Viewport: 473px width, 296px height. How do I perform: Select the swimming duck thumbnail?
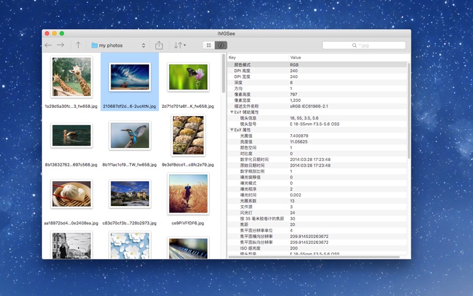pos(72,136)
